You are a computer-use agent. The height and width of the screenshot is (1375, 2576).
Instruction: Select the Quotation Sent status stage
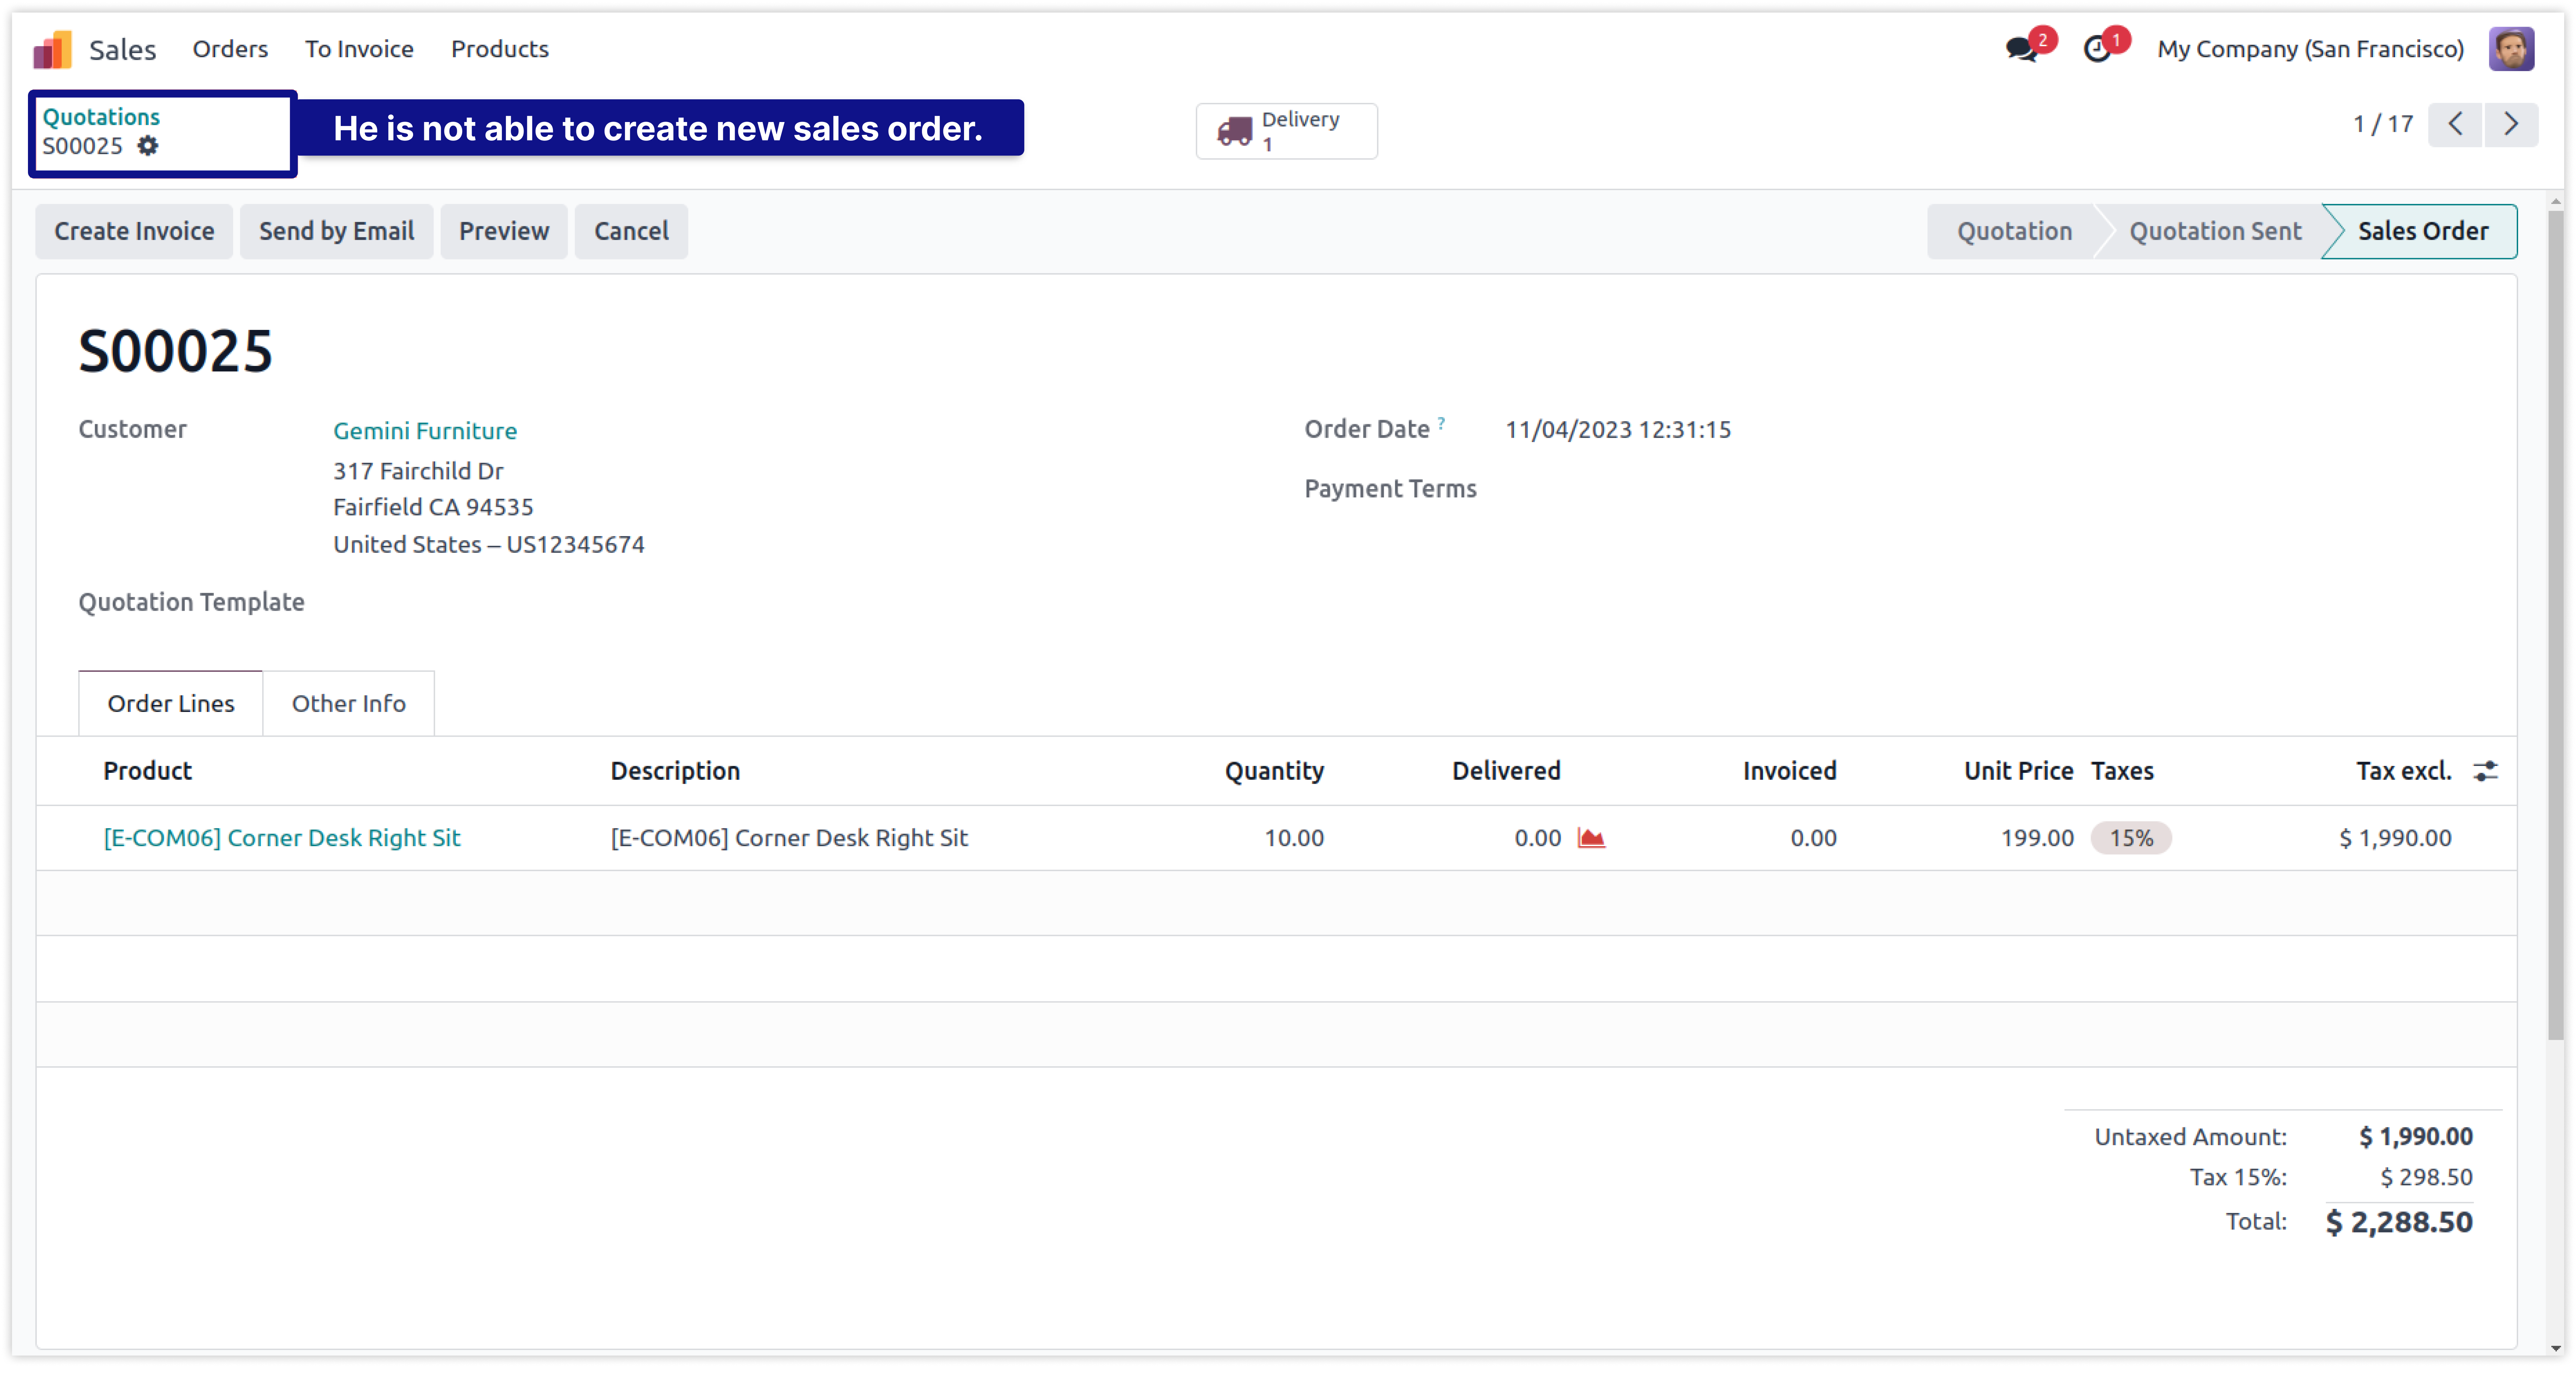tap(2215, 231)
